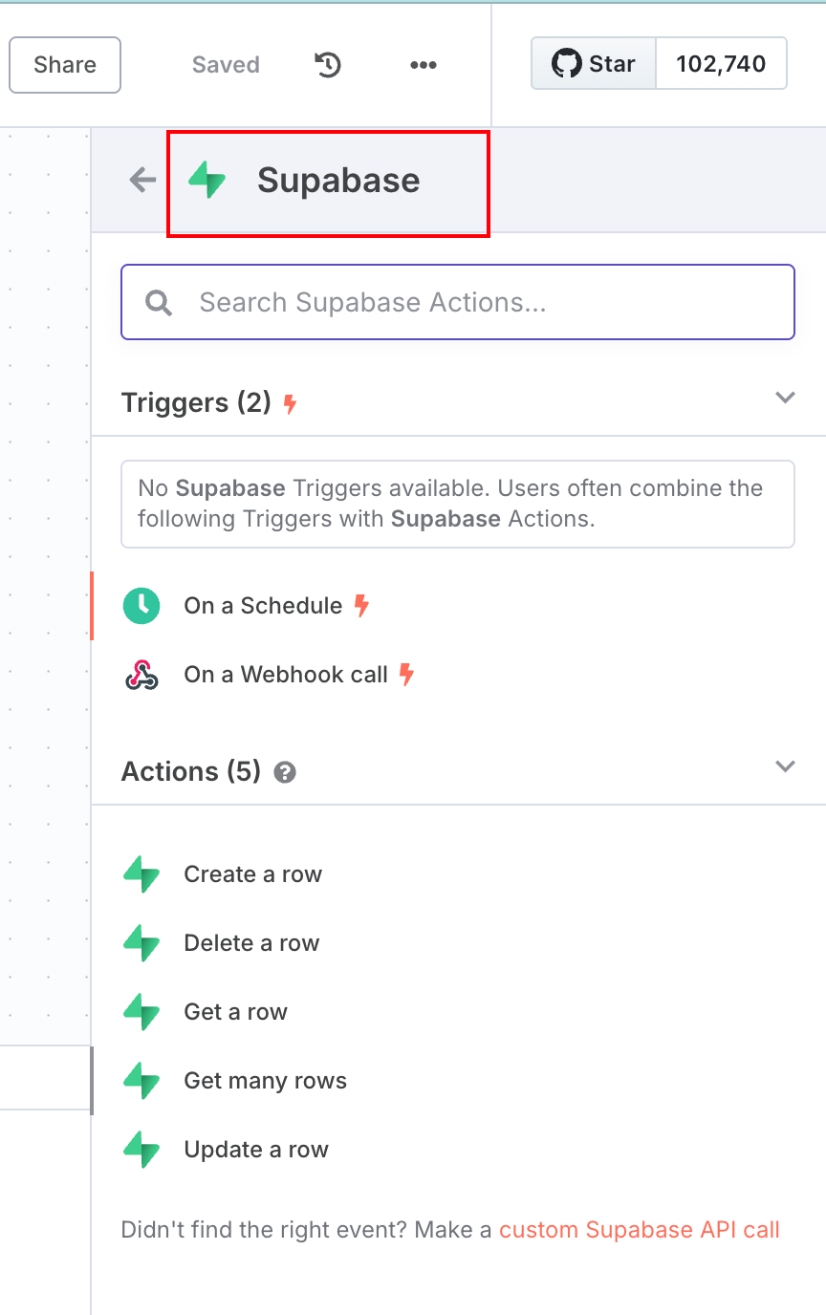Click the GitHub Star button

pos(594,64)
